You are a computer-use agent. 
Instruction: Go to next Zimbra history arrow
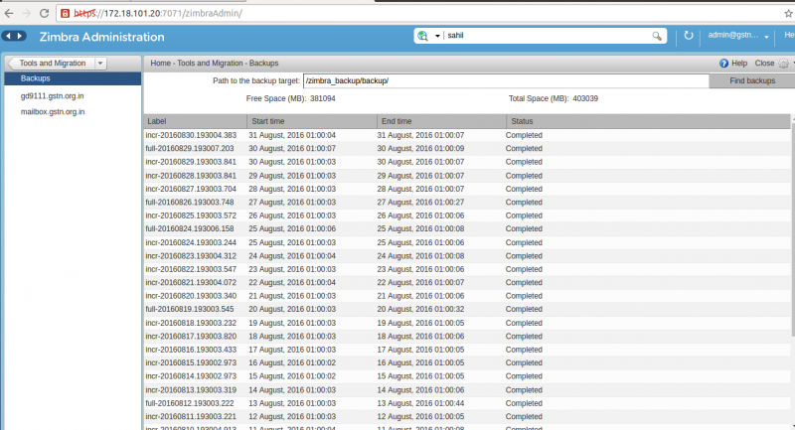20,36
